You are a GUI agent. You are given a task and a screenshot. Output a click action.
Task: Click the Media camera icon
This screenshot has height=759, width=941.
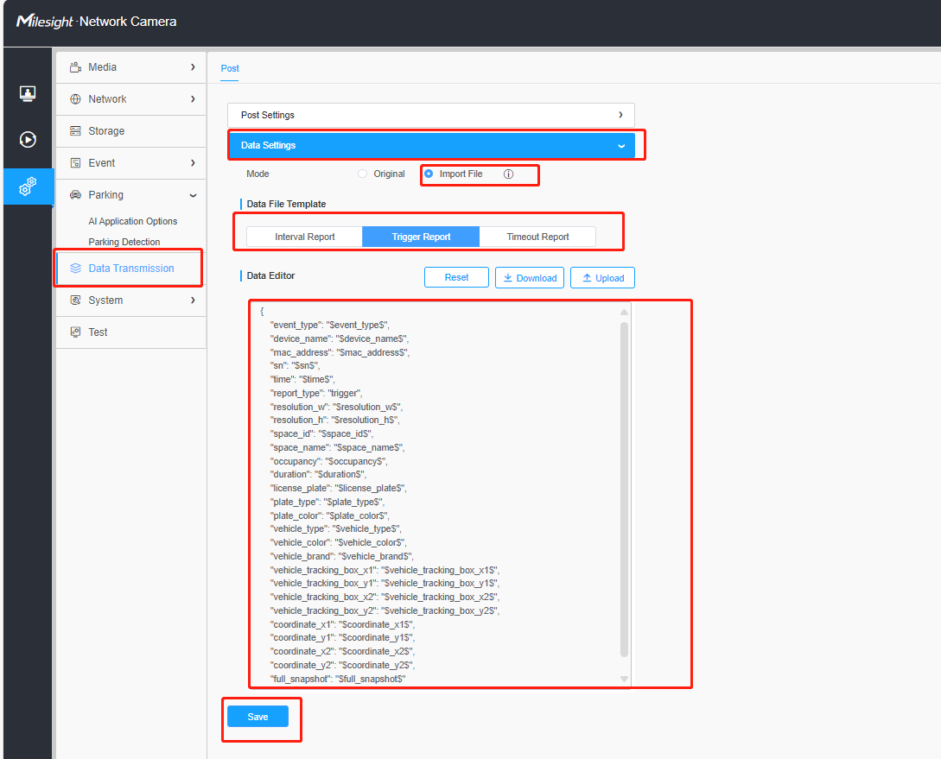75,67
